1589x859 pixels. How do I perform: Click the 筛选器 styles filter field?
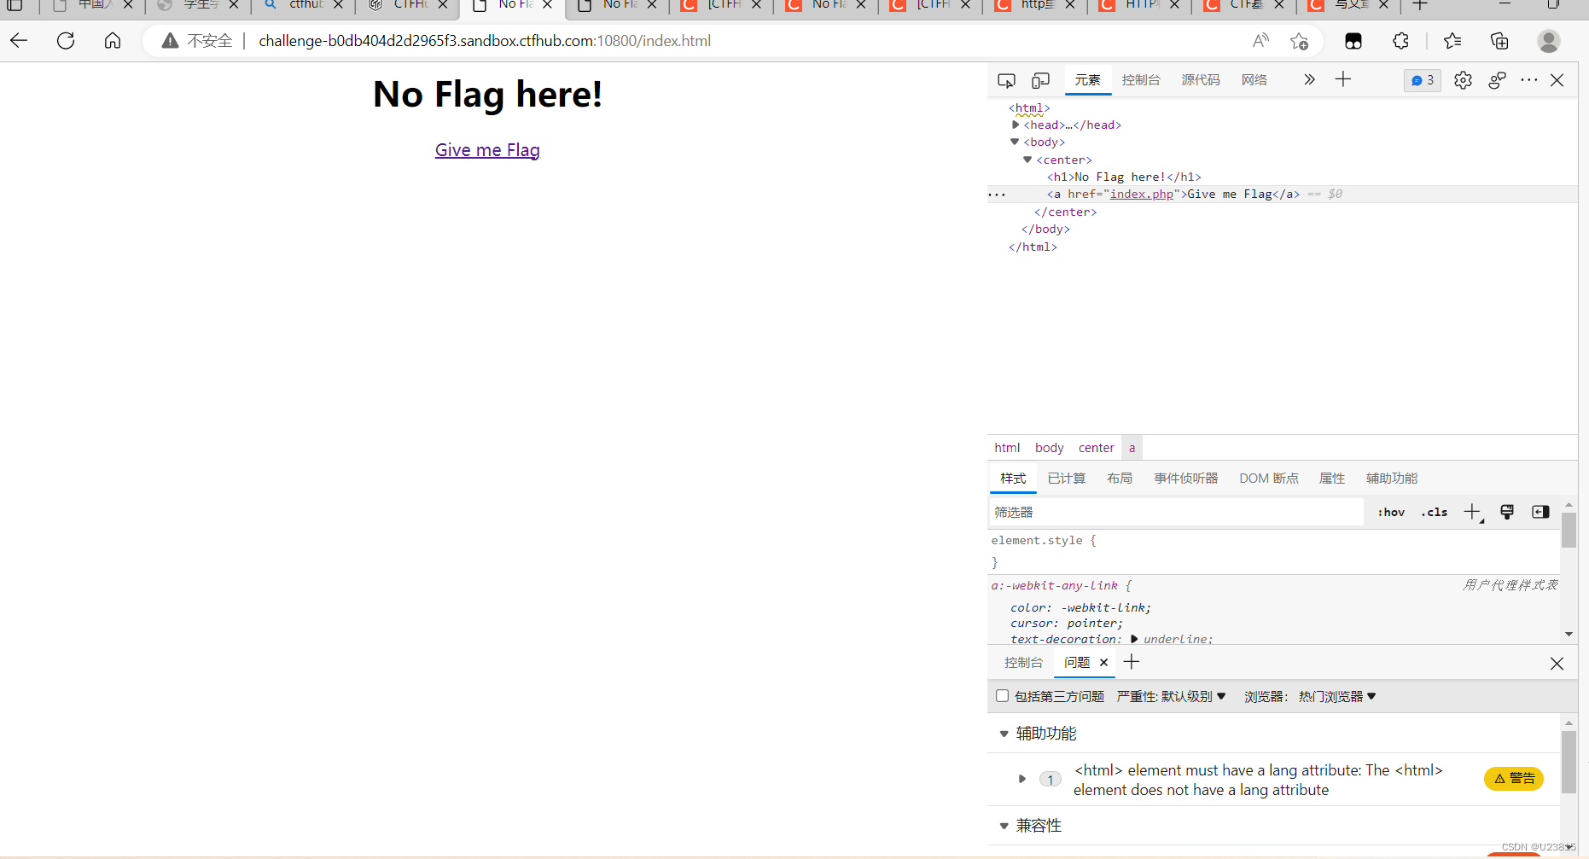coord(1176,512)
